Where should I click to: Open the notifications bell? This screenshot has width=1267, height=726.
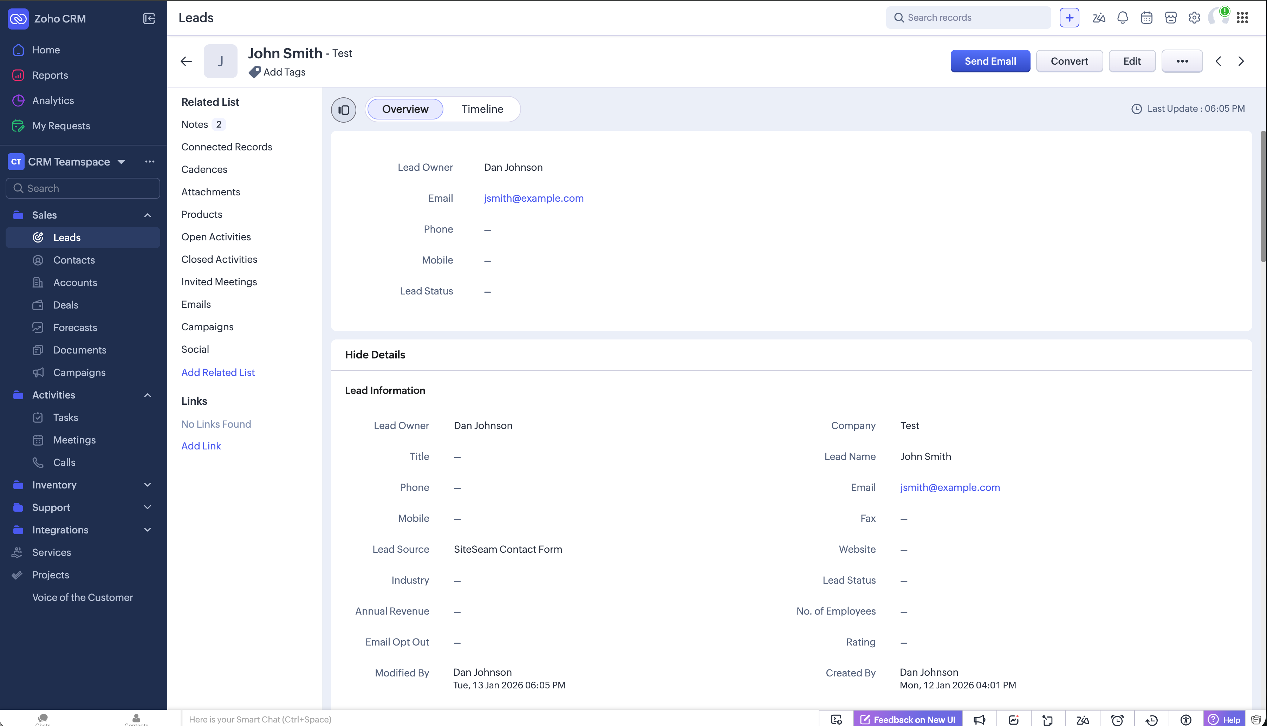[1123, 18]
